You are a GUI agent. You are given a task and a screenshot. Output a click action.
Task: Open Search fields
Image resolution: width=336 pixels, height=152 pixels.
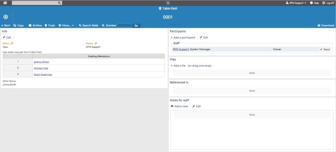click(89, 25)
